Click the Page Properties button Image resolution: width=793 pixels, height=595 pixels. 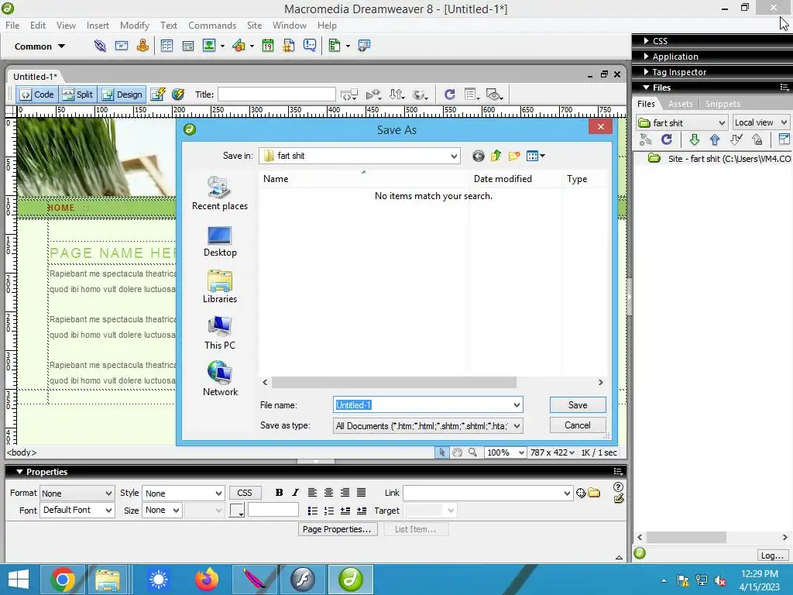tap(338, 529)
